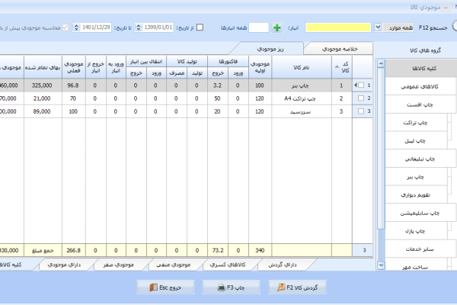Select چاپ افست group

(420, 104)
